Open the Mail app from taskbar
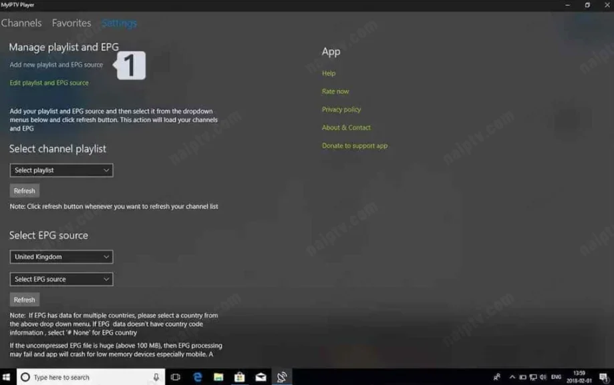 (261, 377)
